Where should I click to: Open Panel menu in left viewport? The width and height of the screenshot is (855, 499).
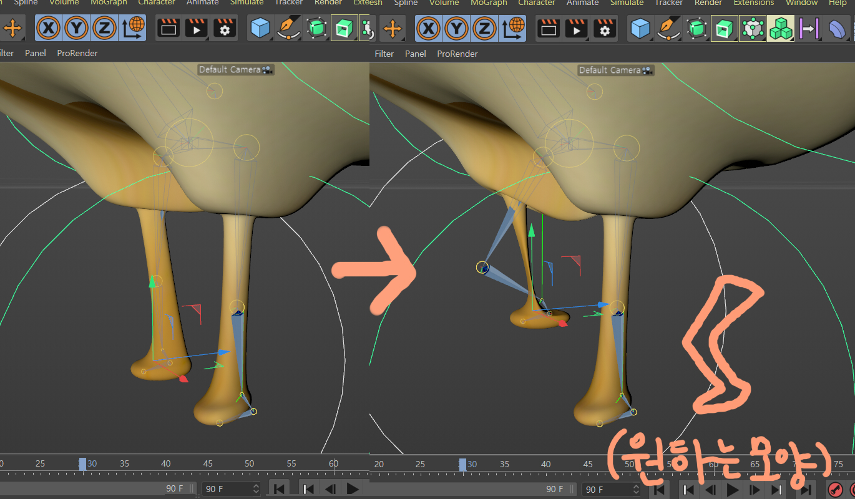coord(36,53)
